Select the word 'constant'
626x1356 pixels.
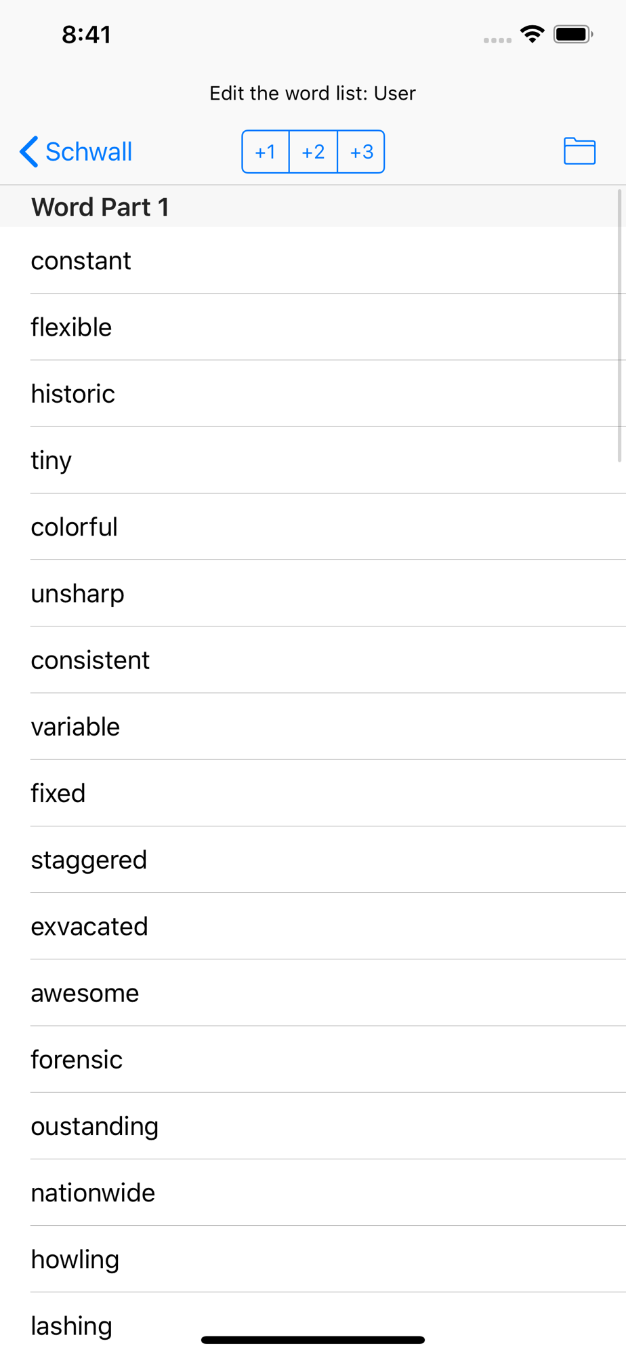[x=313, y=260]
